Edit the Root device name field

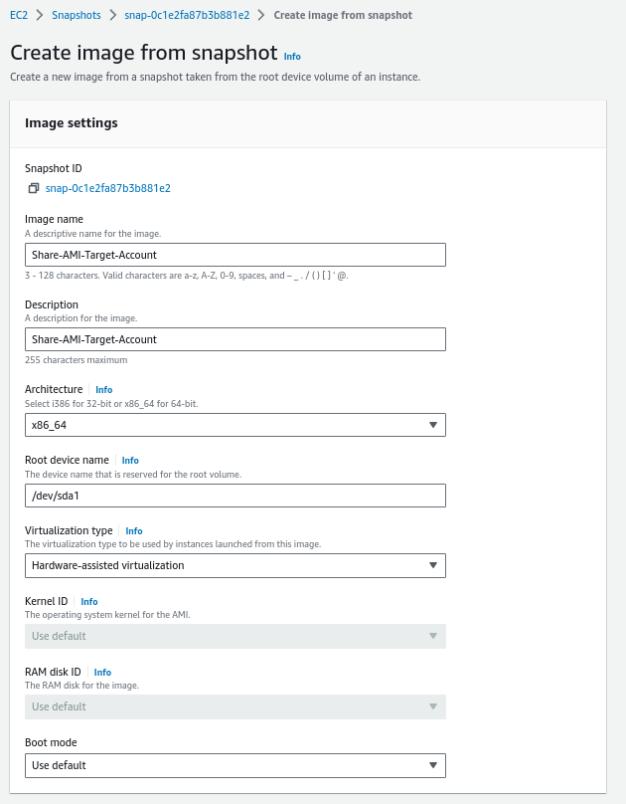(235, 496)
